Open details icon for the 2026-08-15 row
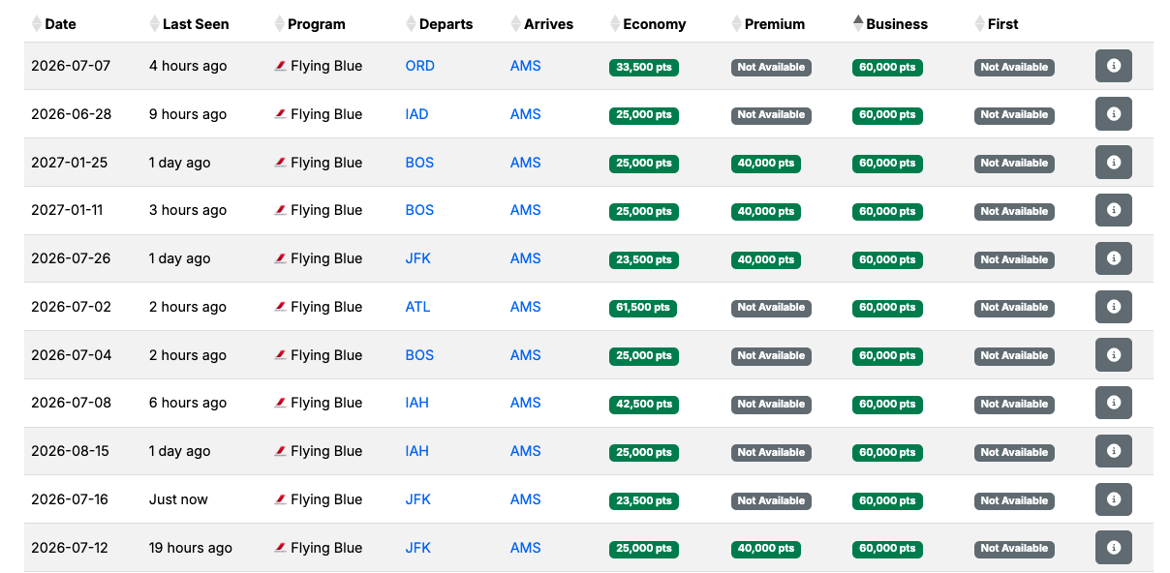The height and width of the screenshot is (573, 1170). 1113,451
